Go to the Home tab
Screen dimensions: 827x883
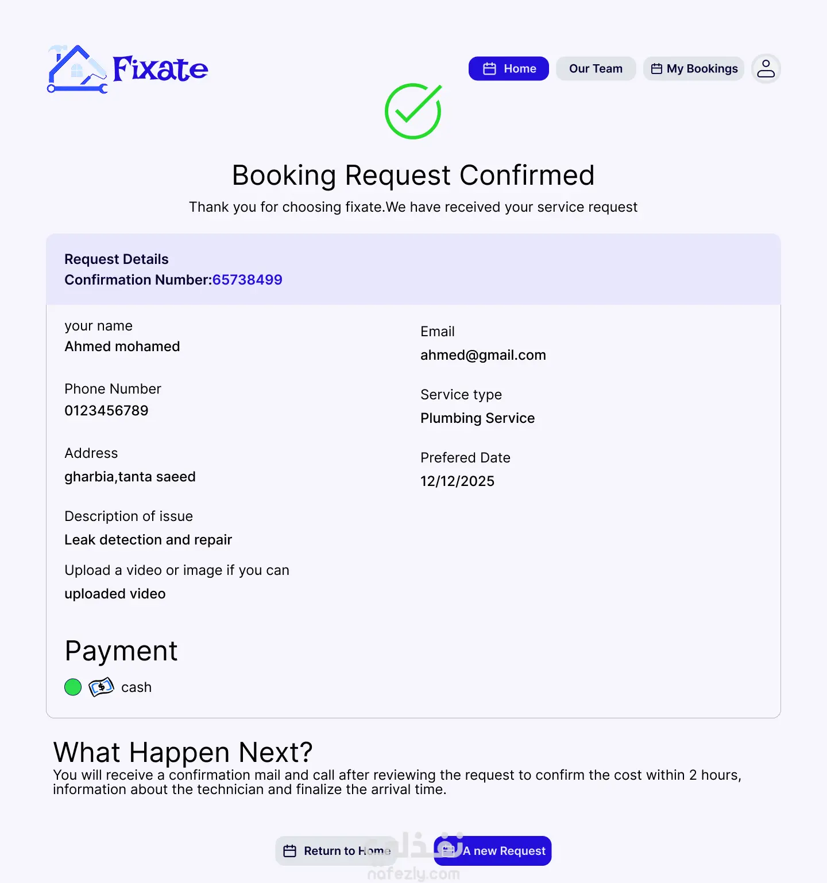(x=508, y=69)
